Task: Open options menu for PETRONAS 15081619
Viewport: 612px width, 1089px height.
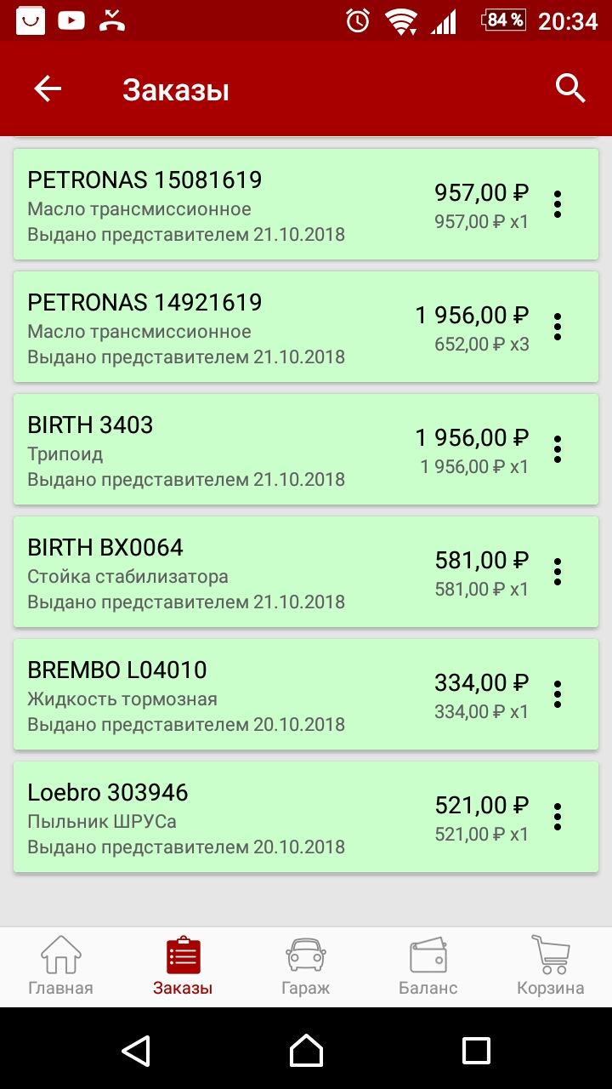Action: (558, 204)
